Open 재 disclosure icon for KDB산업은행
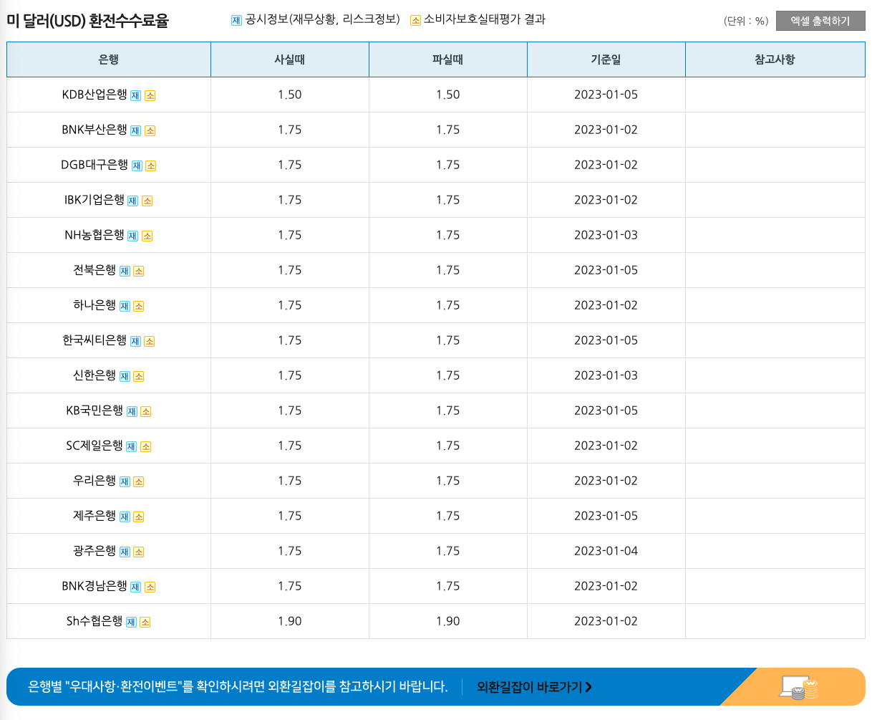Viewport: 872px width, 720px height. coord(135,95)
